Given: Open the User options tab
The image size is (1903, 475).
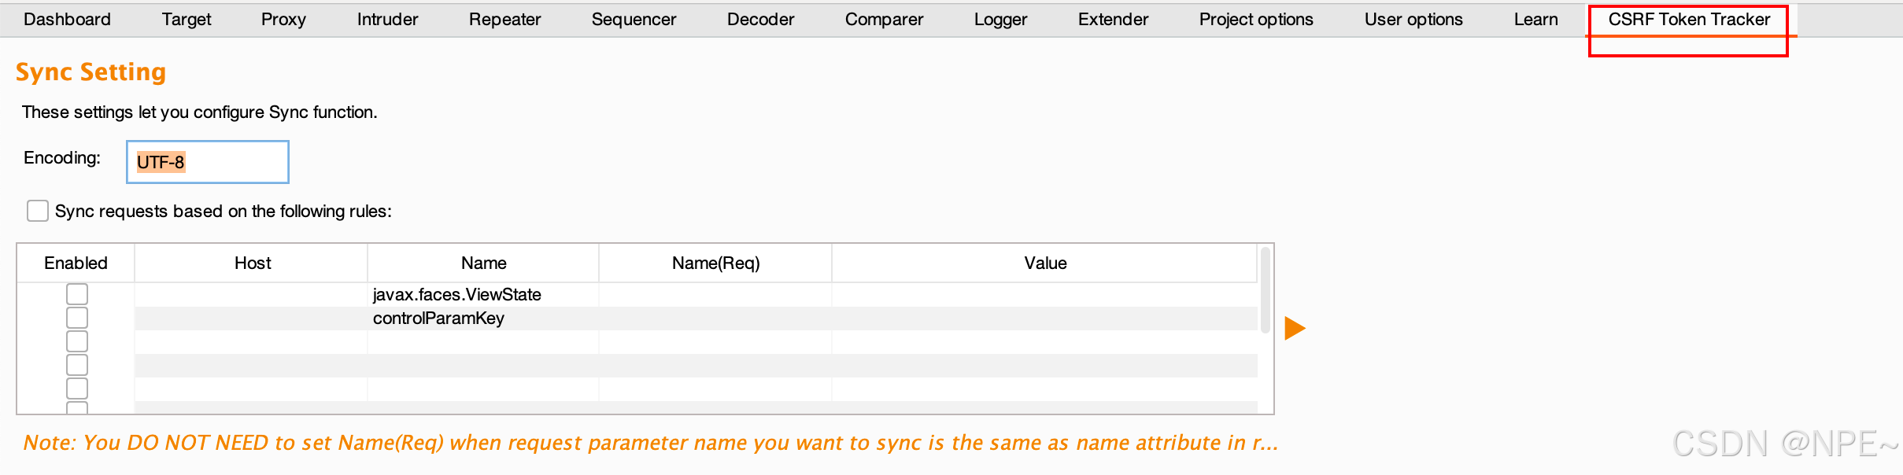Looking at the screenshot, I should (1413, 19).
